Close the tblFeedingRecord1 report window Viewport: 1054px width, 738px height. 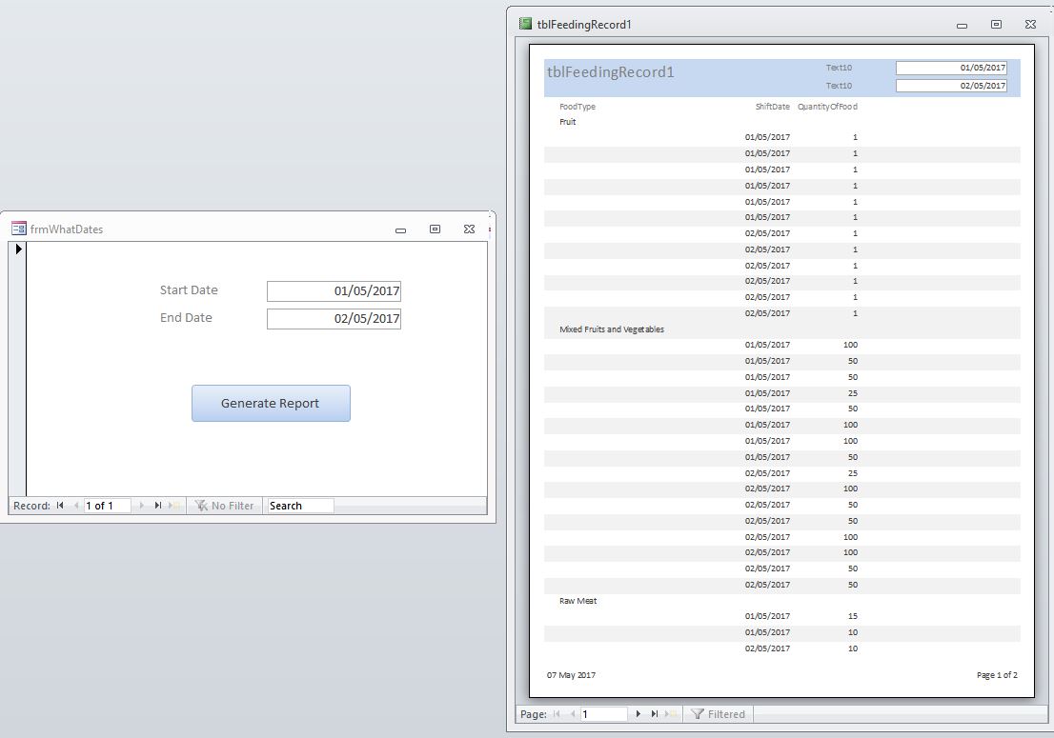(x=1030, y=24)
